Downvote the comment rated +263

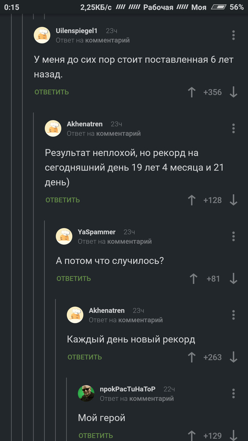(x=233, y=357)
